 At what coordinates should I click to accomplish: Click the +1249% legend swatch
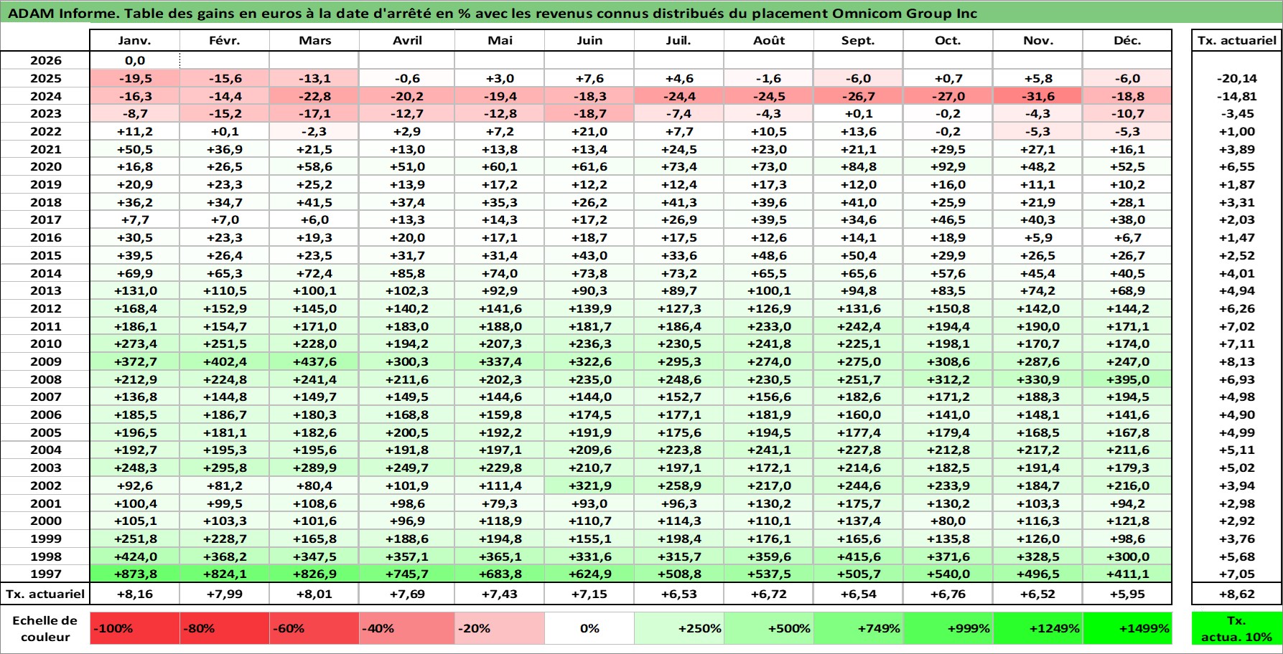coord(1037,628)
